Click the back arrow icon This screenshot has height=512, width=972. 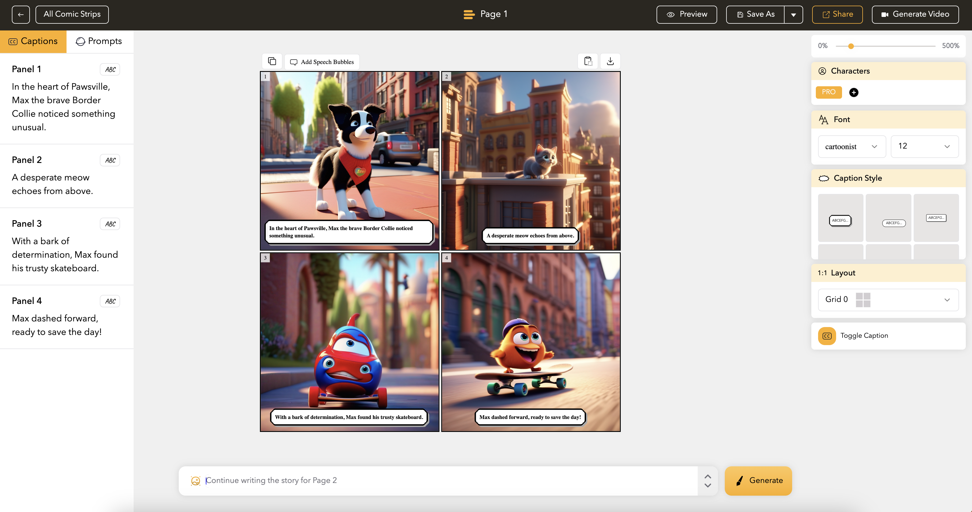pos(21,15)
